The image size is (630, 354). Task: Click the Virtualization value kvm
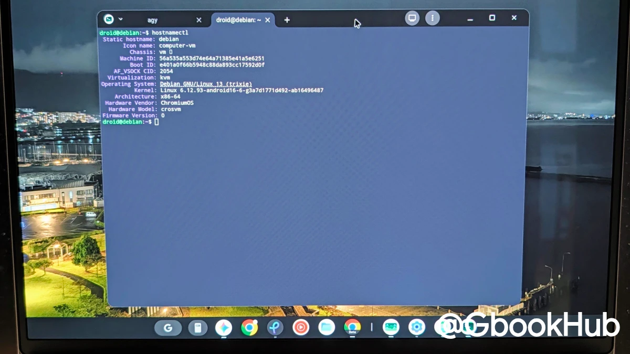tap(165, 78)
